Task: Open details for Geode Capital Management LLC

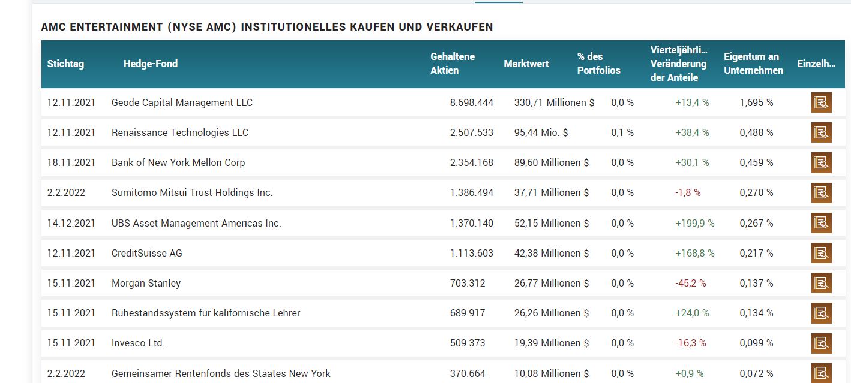Action: (822, 102)
